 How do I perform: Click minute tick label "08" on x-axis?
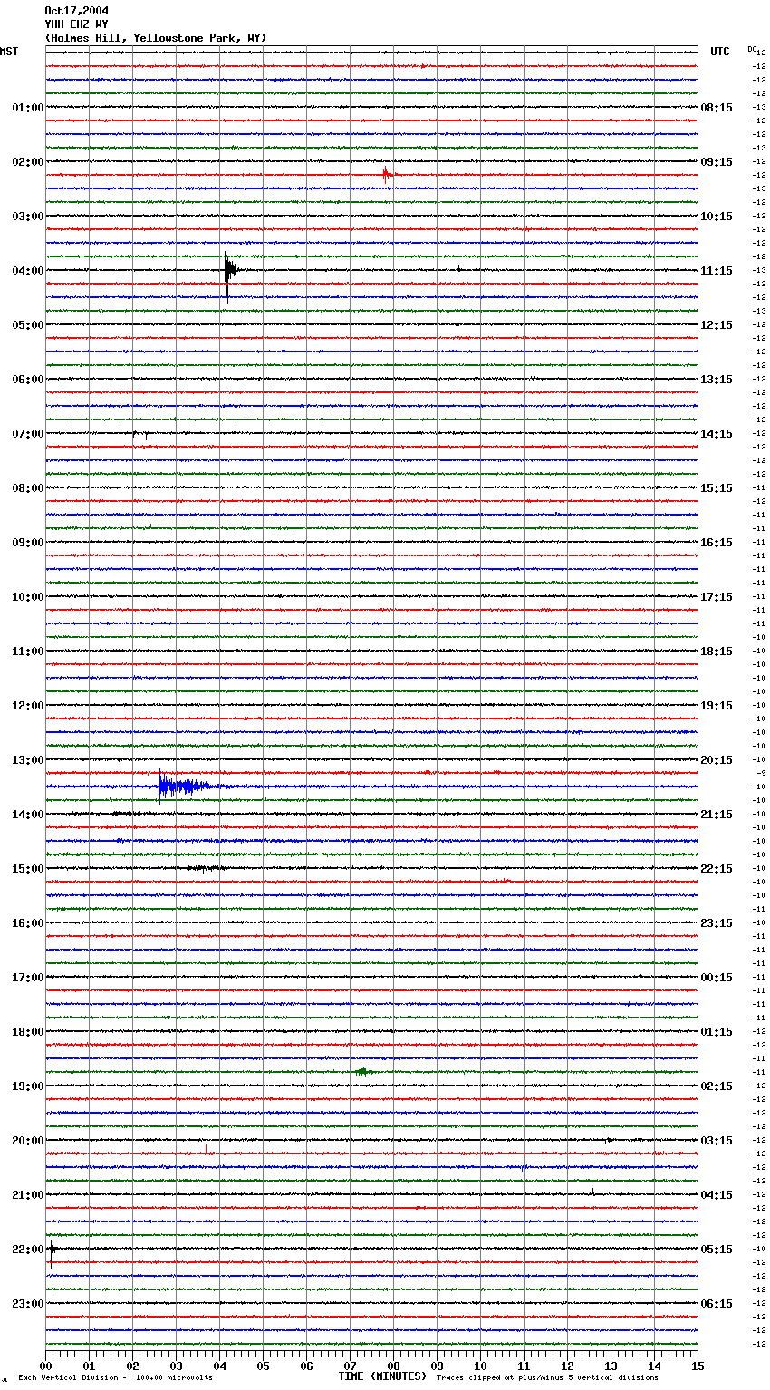click(x=393, y=1366)
